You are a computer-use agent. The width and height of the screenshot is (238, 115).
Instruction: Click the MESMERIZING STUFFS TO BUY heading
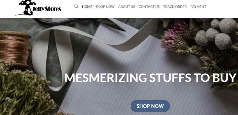[x=151, y=78]
